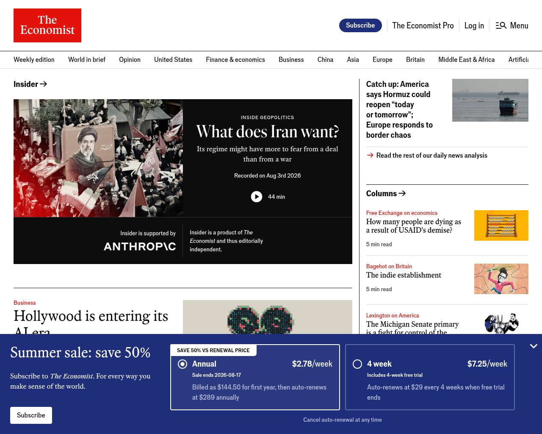Select the Annual subscription option
The image size is (542, 434).
pos(255,377)
